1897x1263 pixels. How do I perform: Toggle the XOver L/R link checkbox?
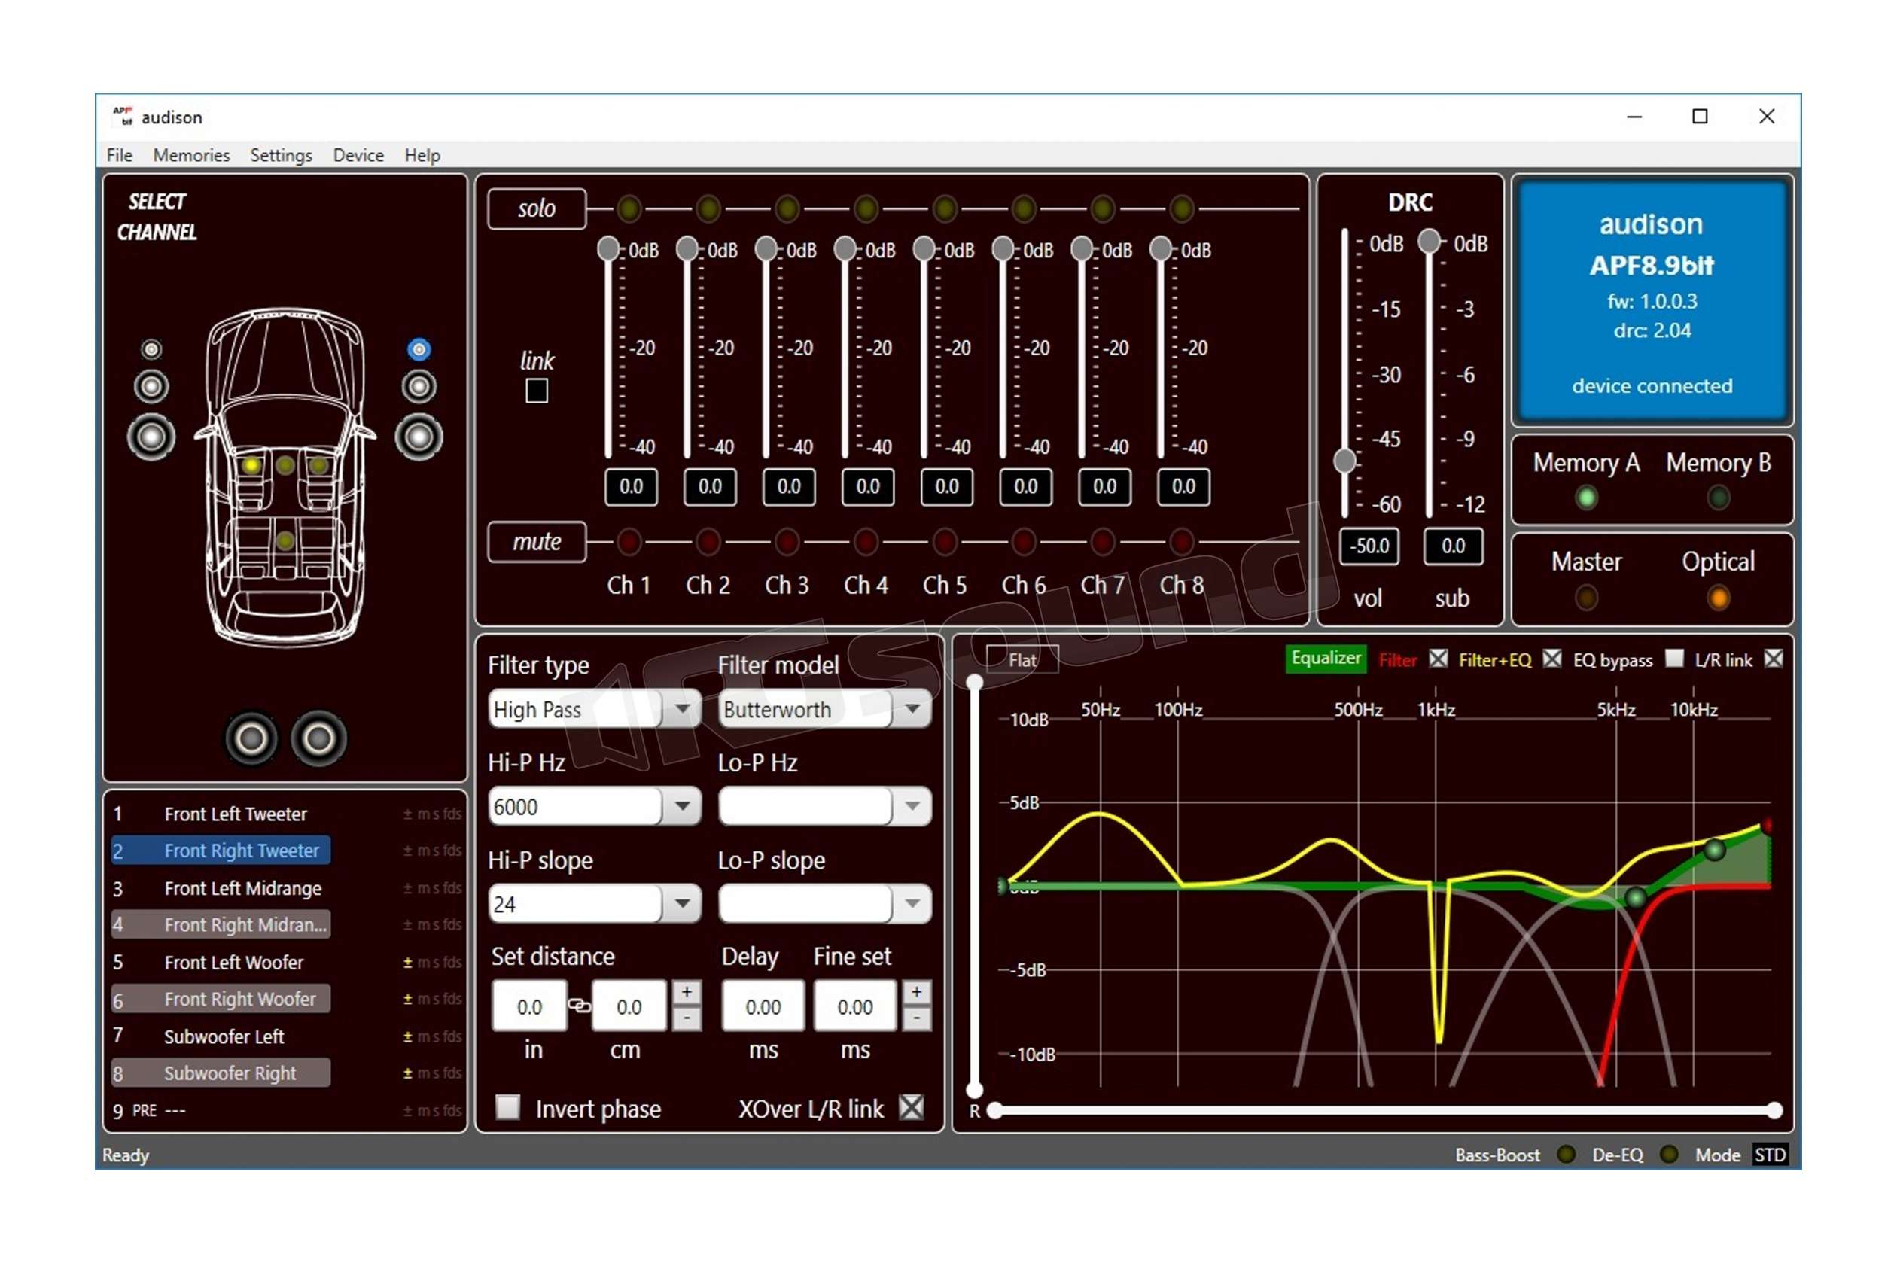click(911, 1106)
